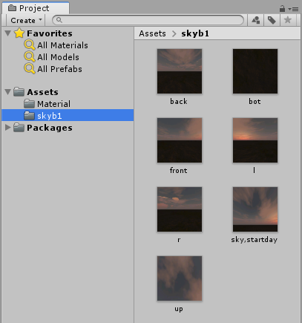The width and height of the screenshot is (302, 323).
Task: Click the Assets folder icon in the tree
Action: pos(19,92)
